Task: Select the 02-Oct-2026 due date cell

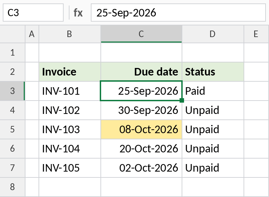Action: (141, 167)
